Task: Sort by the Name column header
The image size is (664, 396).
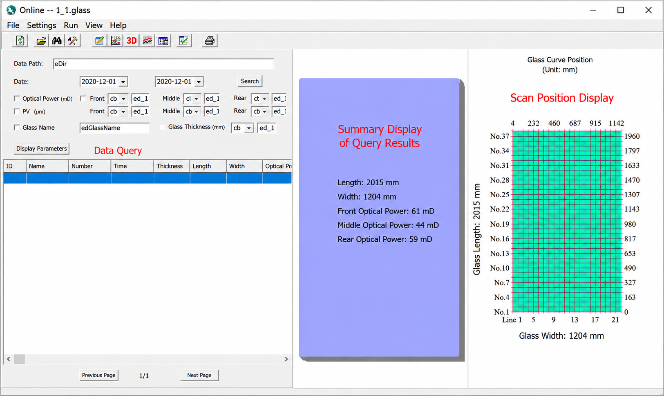Action: coord(47,166)
